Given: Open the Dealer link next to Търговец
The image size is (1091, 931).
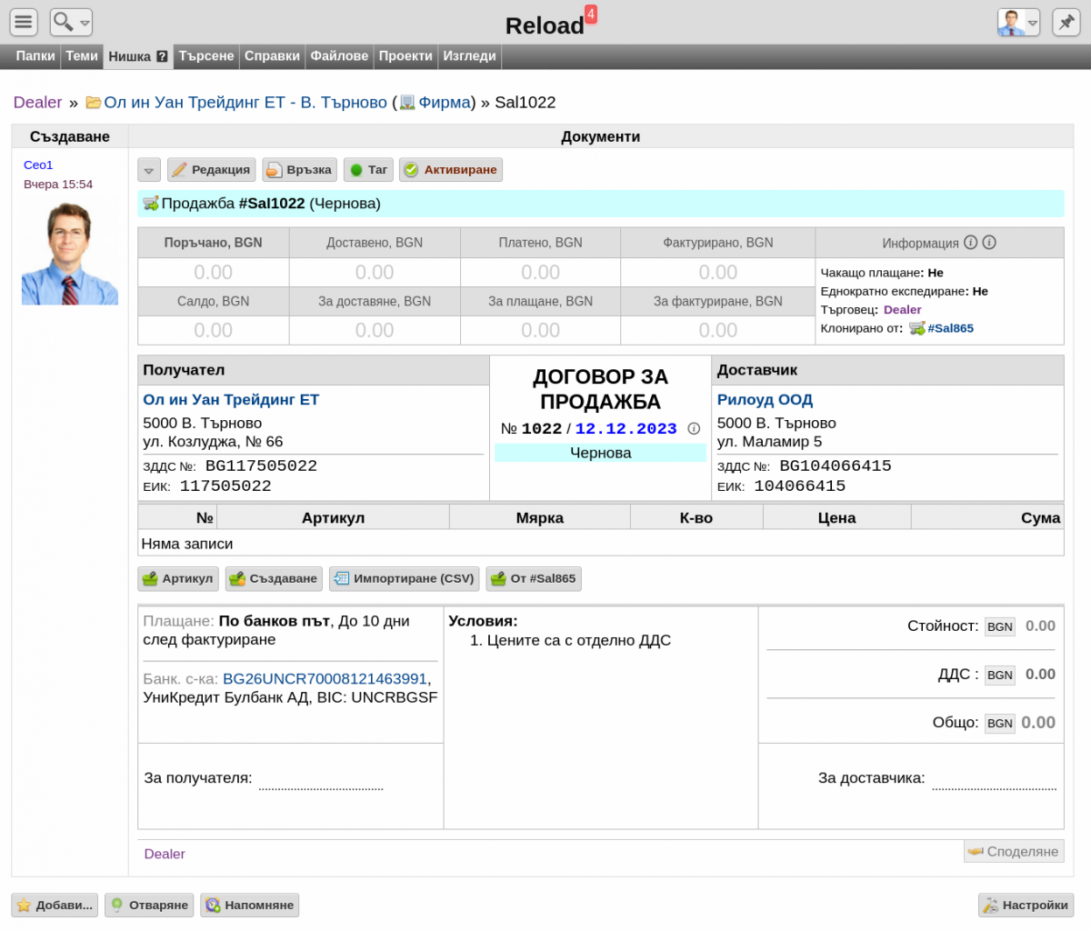Looking at the screenshot, I should tap(902, 310).
